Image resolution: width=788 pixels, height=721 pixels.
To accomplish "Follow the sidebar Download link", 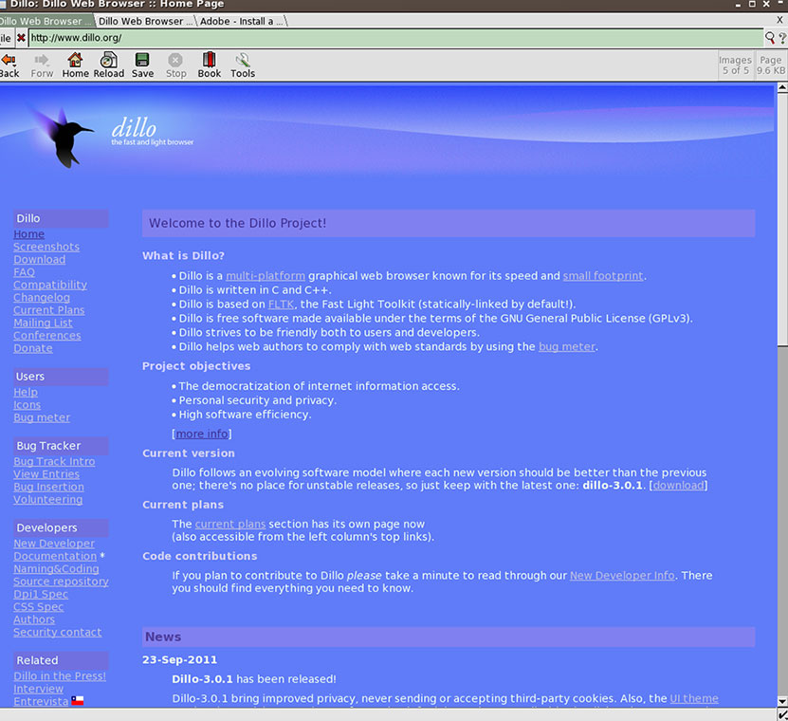I will (x=39, y=259).
